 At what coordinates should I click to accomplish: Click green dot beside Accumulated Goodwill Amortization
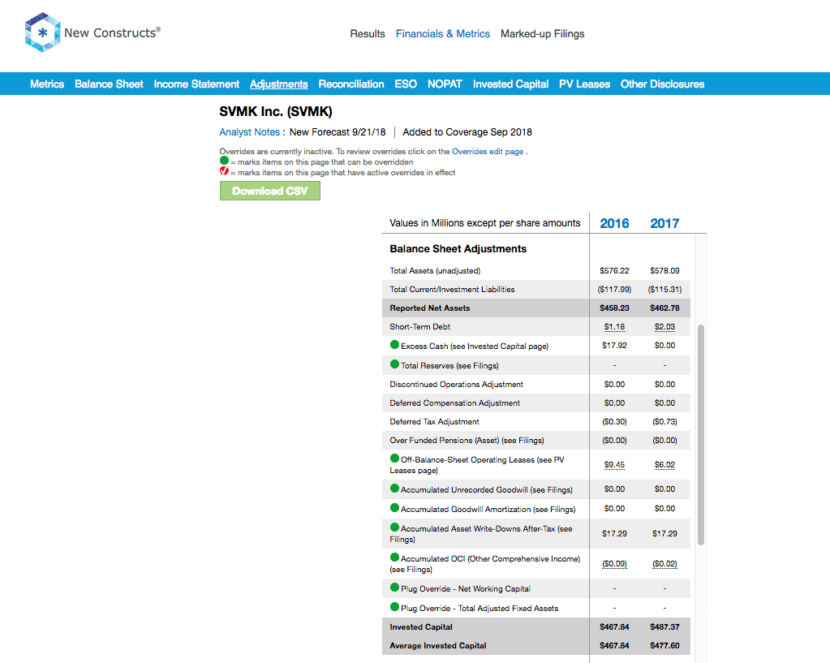pyautogui.click(x=394, y=508)
